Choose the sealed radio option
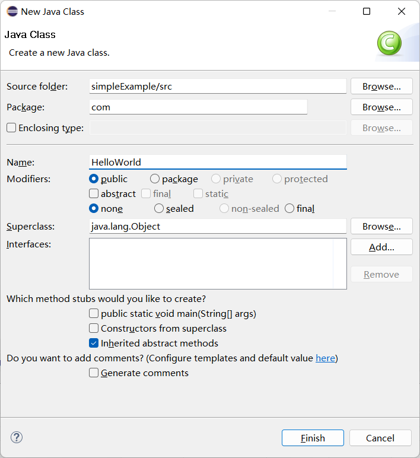Image resolution: width=420 pixels, height=458 pixels. pos(159,209)
